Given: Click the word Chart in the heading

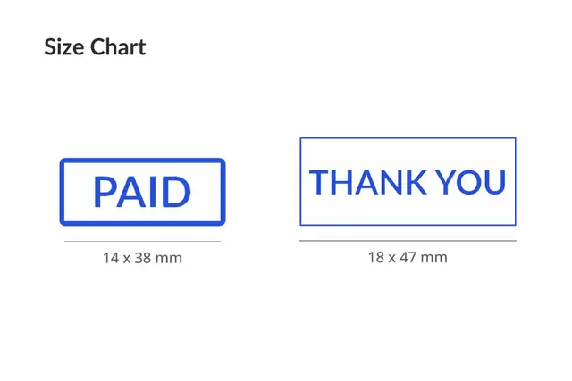Looking at the screenshot, I should [118, 47].
